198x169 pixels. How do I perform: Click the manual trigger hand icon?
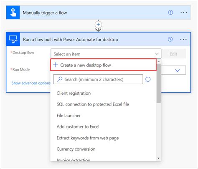13,13
